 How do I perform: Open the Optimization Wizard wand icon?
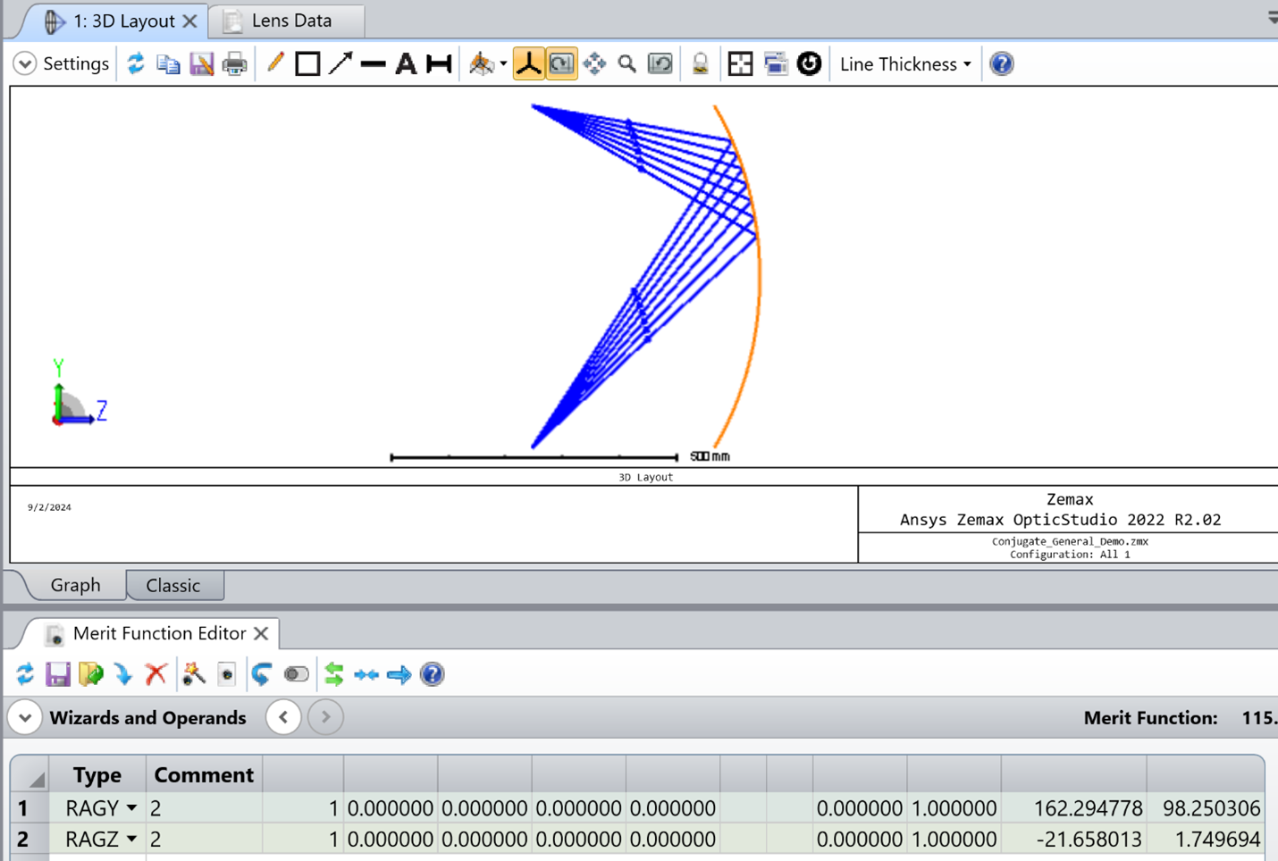[x=194, y=674]
